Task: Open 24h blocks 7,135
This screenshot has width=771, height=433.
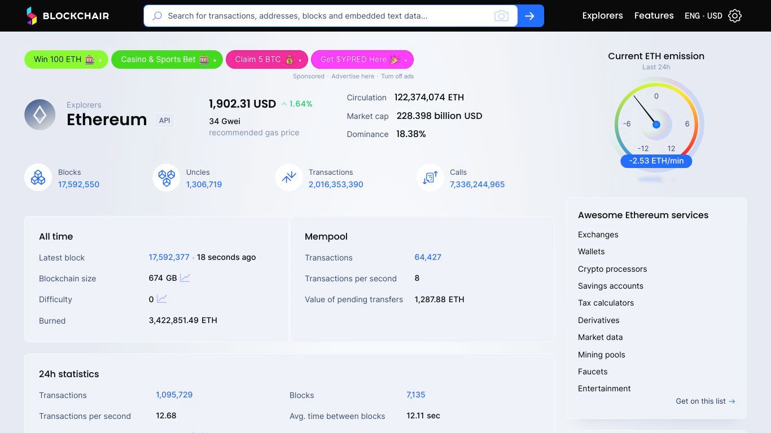Action: (416, 395)
